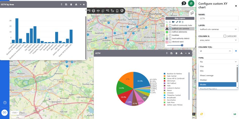
Task: Open the help question mark icon
Action: click(x=184, y=3)
